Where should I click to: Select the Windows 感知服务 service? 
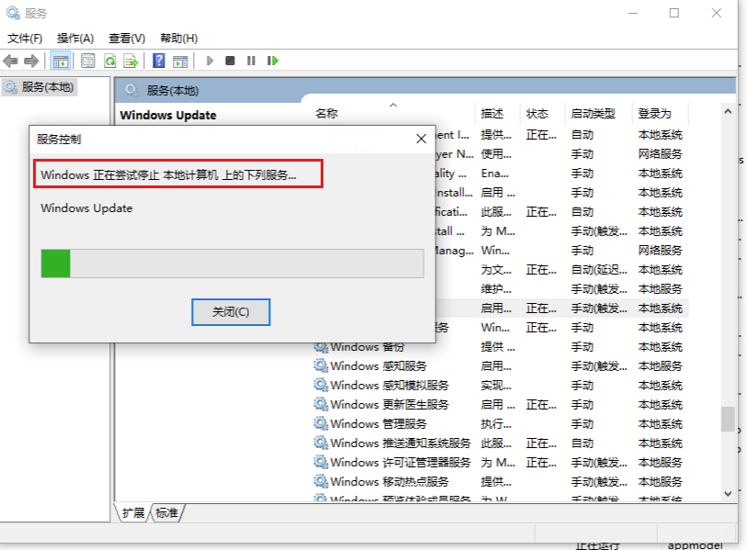370,366
